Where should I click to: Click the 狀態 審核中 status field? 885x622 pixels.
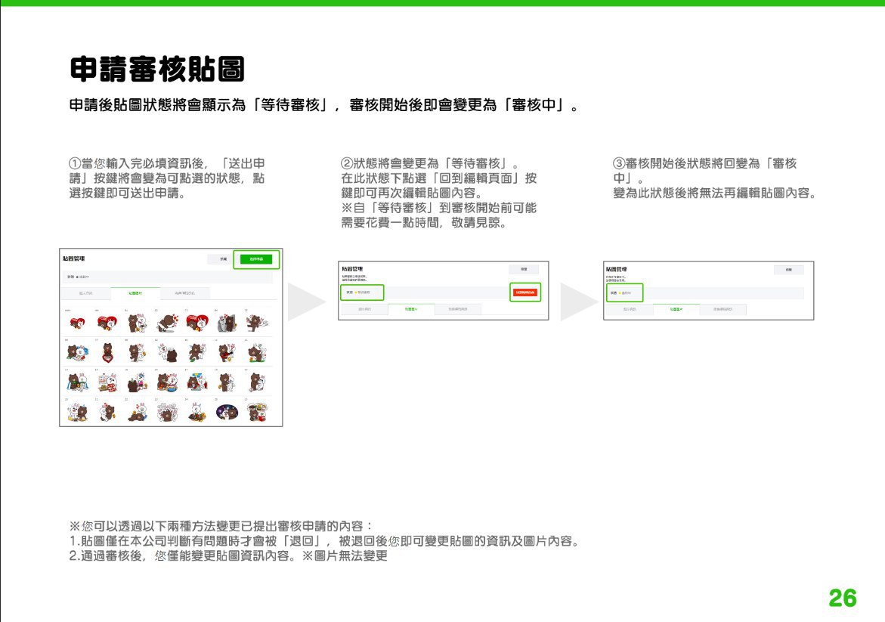[624, 292]
